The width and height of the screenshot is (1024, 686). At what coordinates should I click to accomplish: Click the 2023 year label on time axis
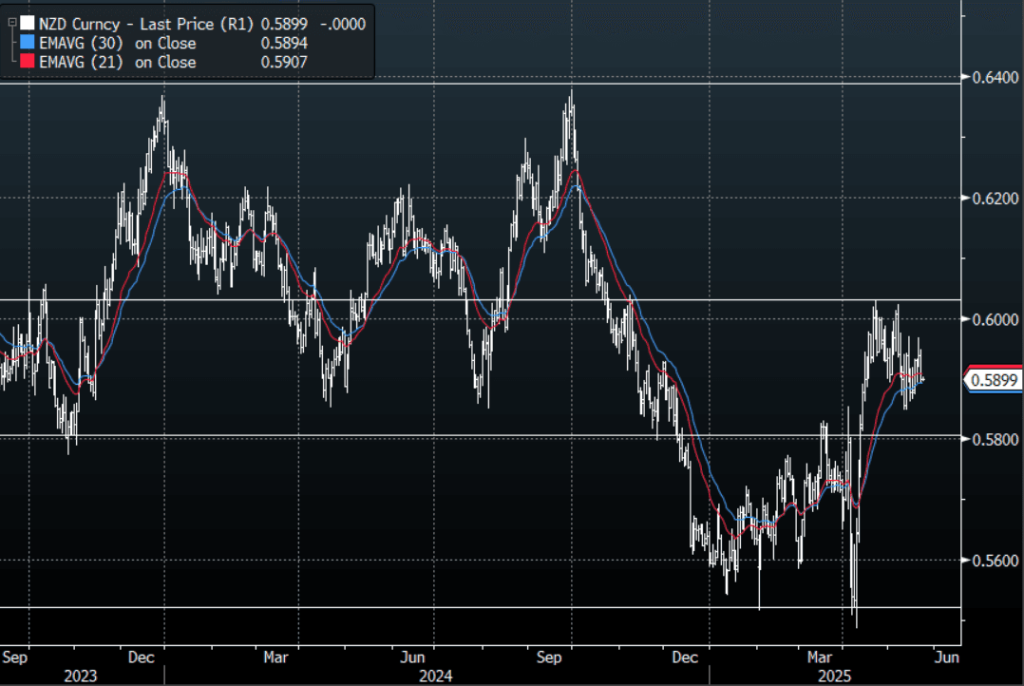(x=81, y=676)
